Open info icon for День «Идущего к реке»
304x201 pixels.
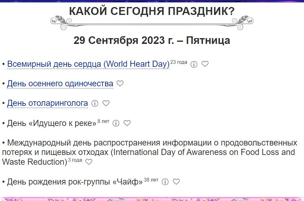point(116,123)
